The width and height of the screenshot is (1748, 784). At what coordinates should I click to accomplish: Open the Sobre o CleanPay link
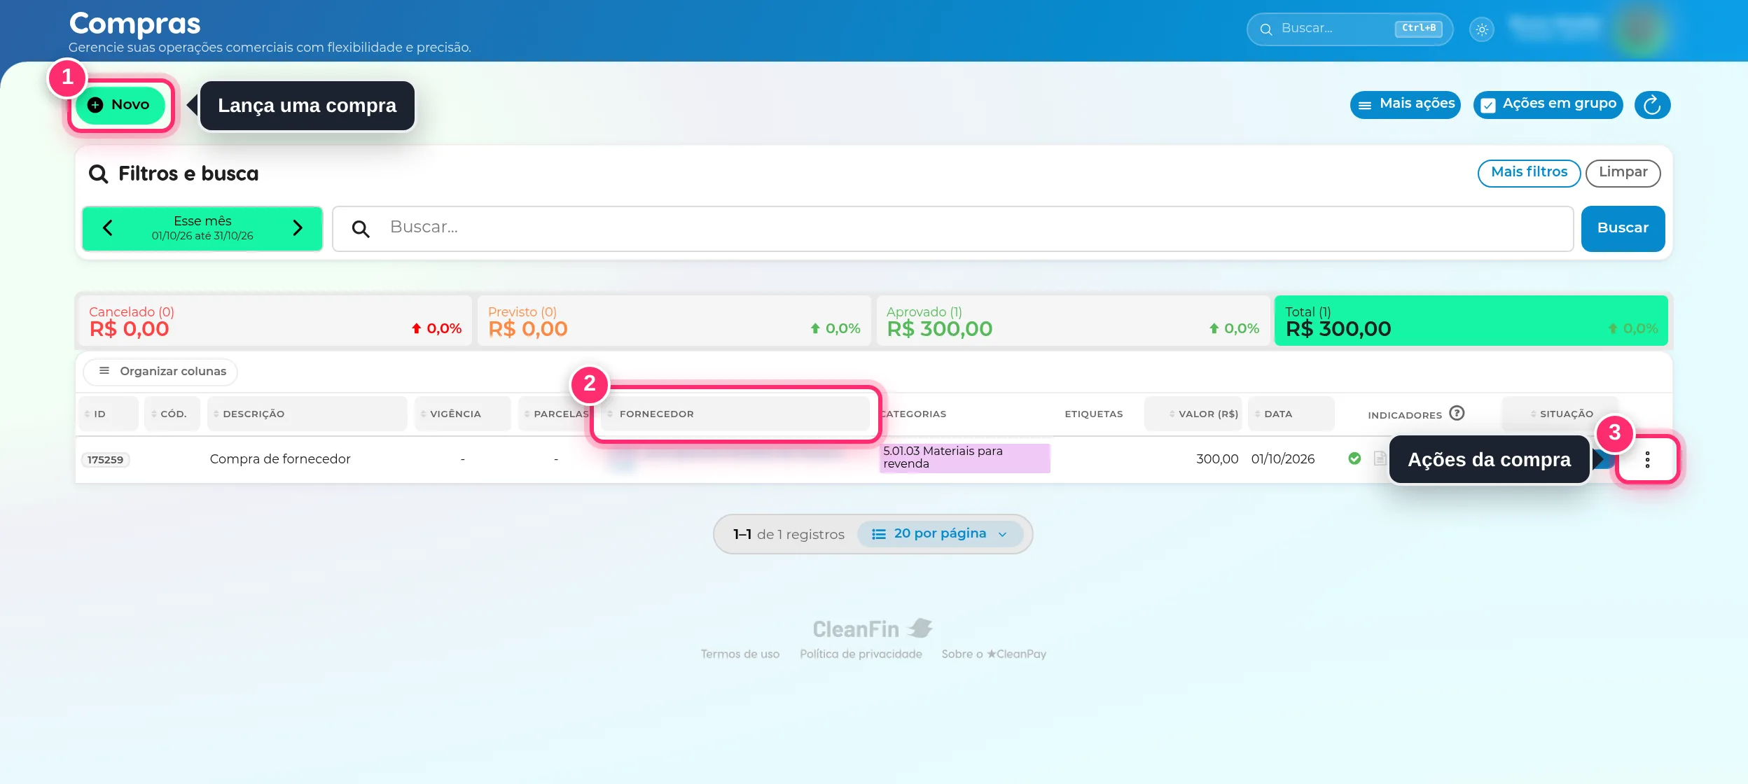coord(994,654)
